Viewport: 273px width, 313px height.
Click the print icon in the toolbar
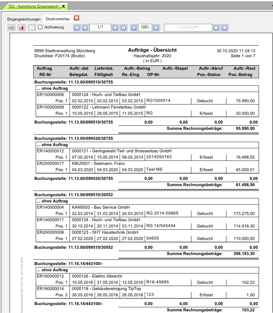[x=11, y=27]
